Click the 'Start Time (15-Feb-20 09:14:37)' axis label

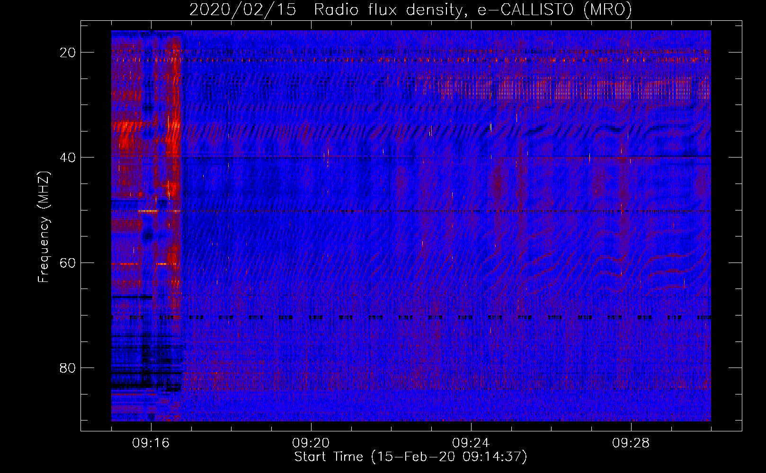tap(410, 457)
